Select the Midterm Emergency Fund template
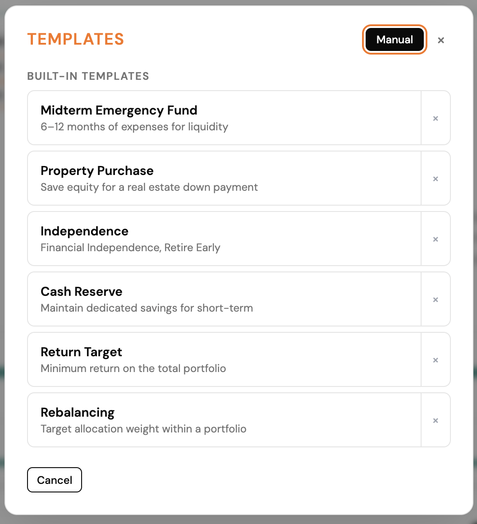The height and width of the screenshot is (524, 477). click(x=224, y=118)
